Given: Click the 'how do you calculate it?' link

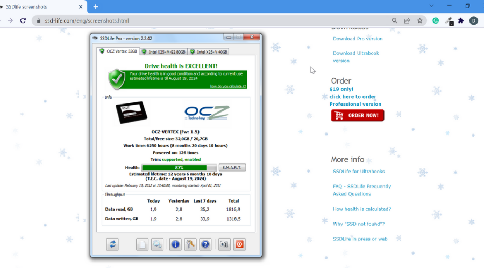Looking at the screenshot, I should [x=228, y=86].
